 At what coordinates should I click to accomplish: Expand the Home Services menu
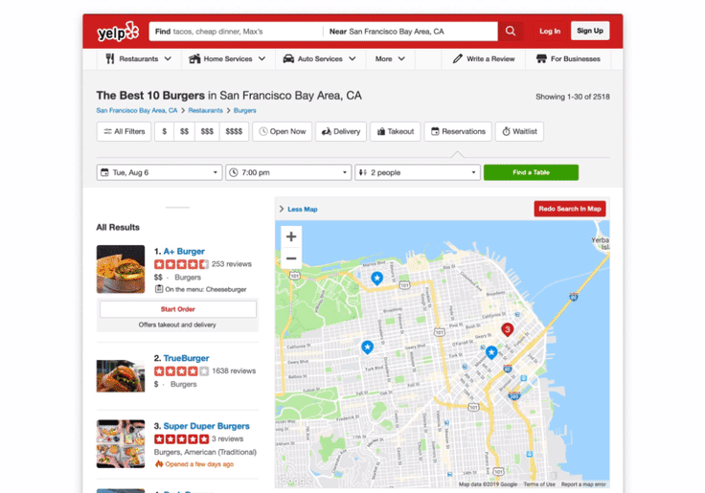click(227, 58)
